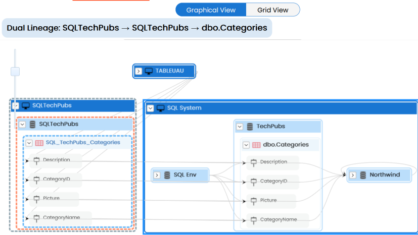The image size is (418, 235).
Task: Collapse the TechPubs database node
Action: pos(240,127)
